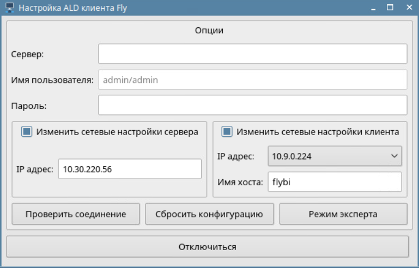Click the window title text in the title bar
Screen dimensions: 419x268
coord(69,8)
